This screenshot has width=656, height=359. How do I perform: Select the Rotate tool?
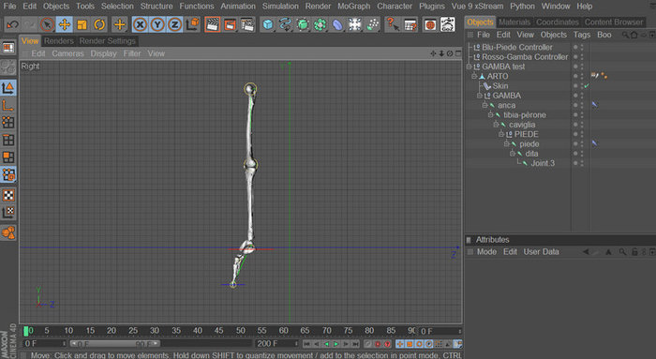coord(99,24)
